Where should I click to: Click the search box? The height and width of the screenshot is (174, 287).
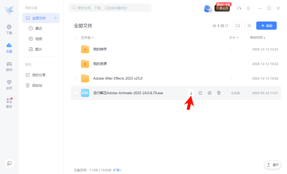click(110, 8)
